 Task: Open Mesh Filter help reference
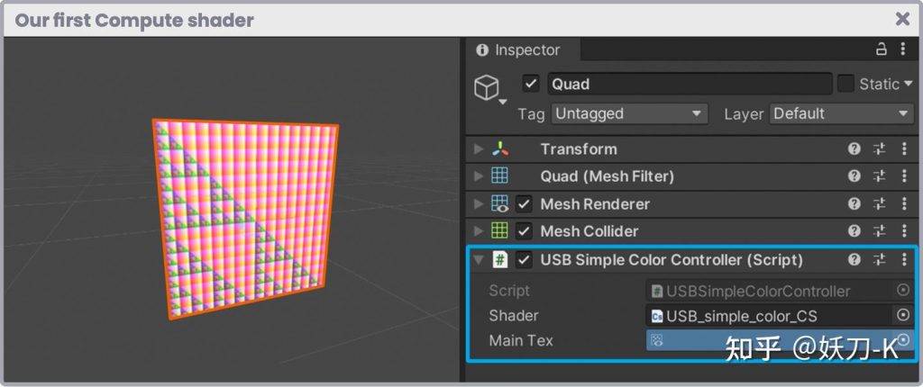tap(854, 176)
